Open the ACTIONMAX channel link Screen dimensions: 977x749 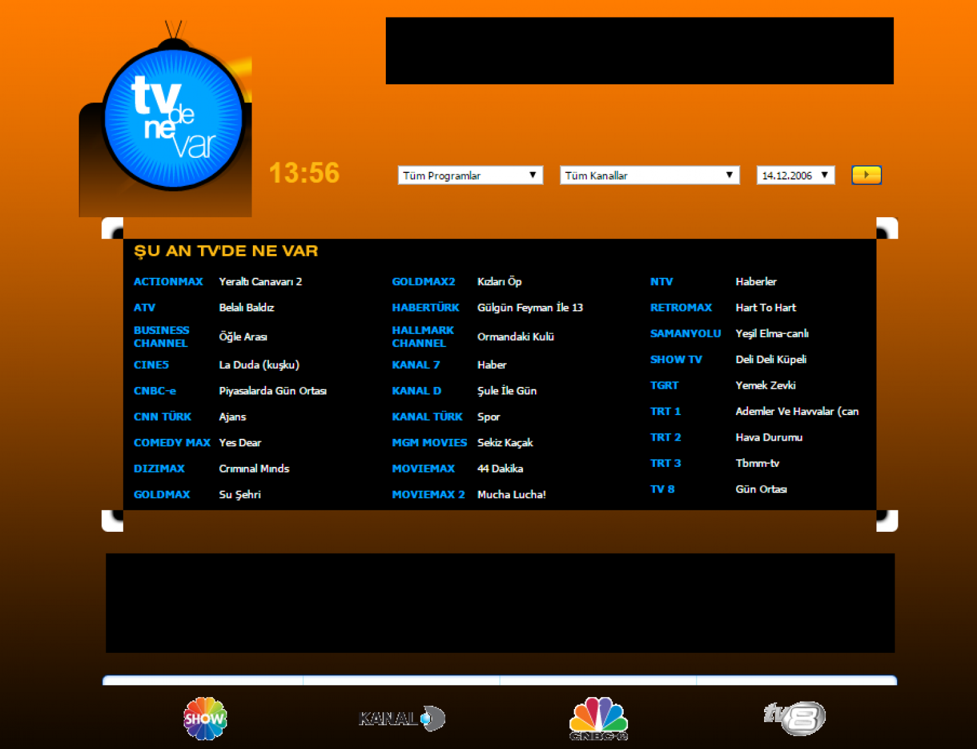[168, 281]
